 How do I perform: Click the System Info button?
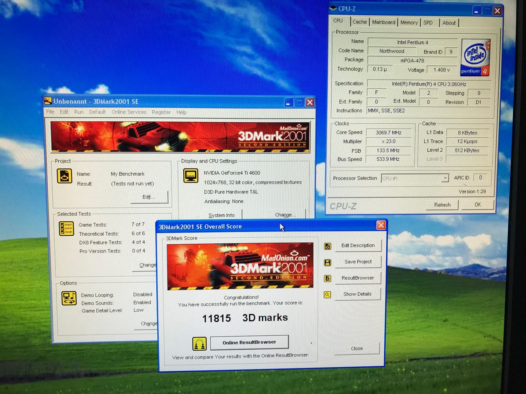point(221,215)
